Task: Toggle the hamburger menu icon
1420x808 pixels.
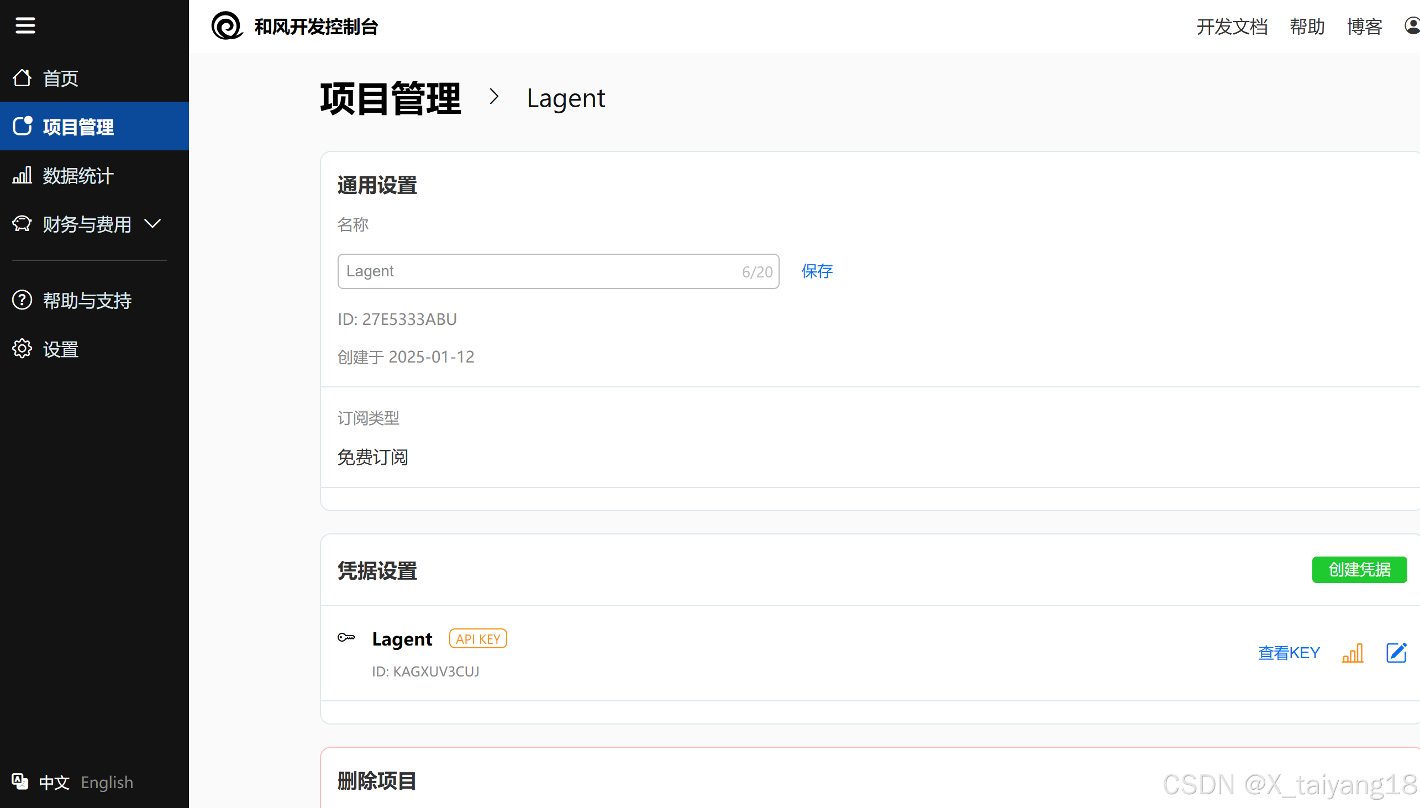Action: (x=25, y=25)
